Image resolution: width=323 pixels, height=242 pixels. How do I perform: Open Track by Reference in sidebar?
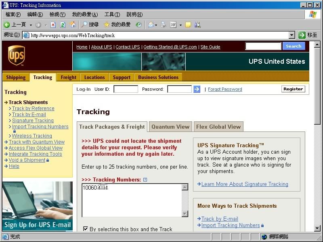point(33,108)
